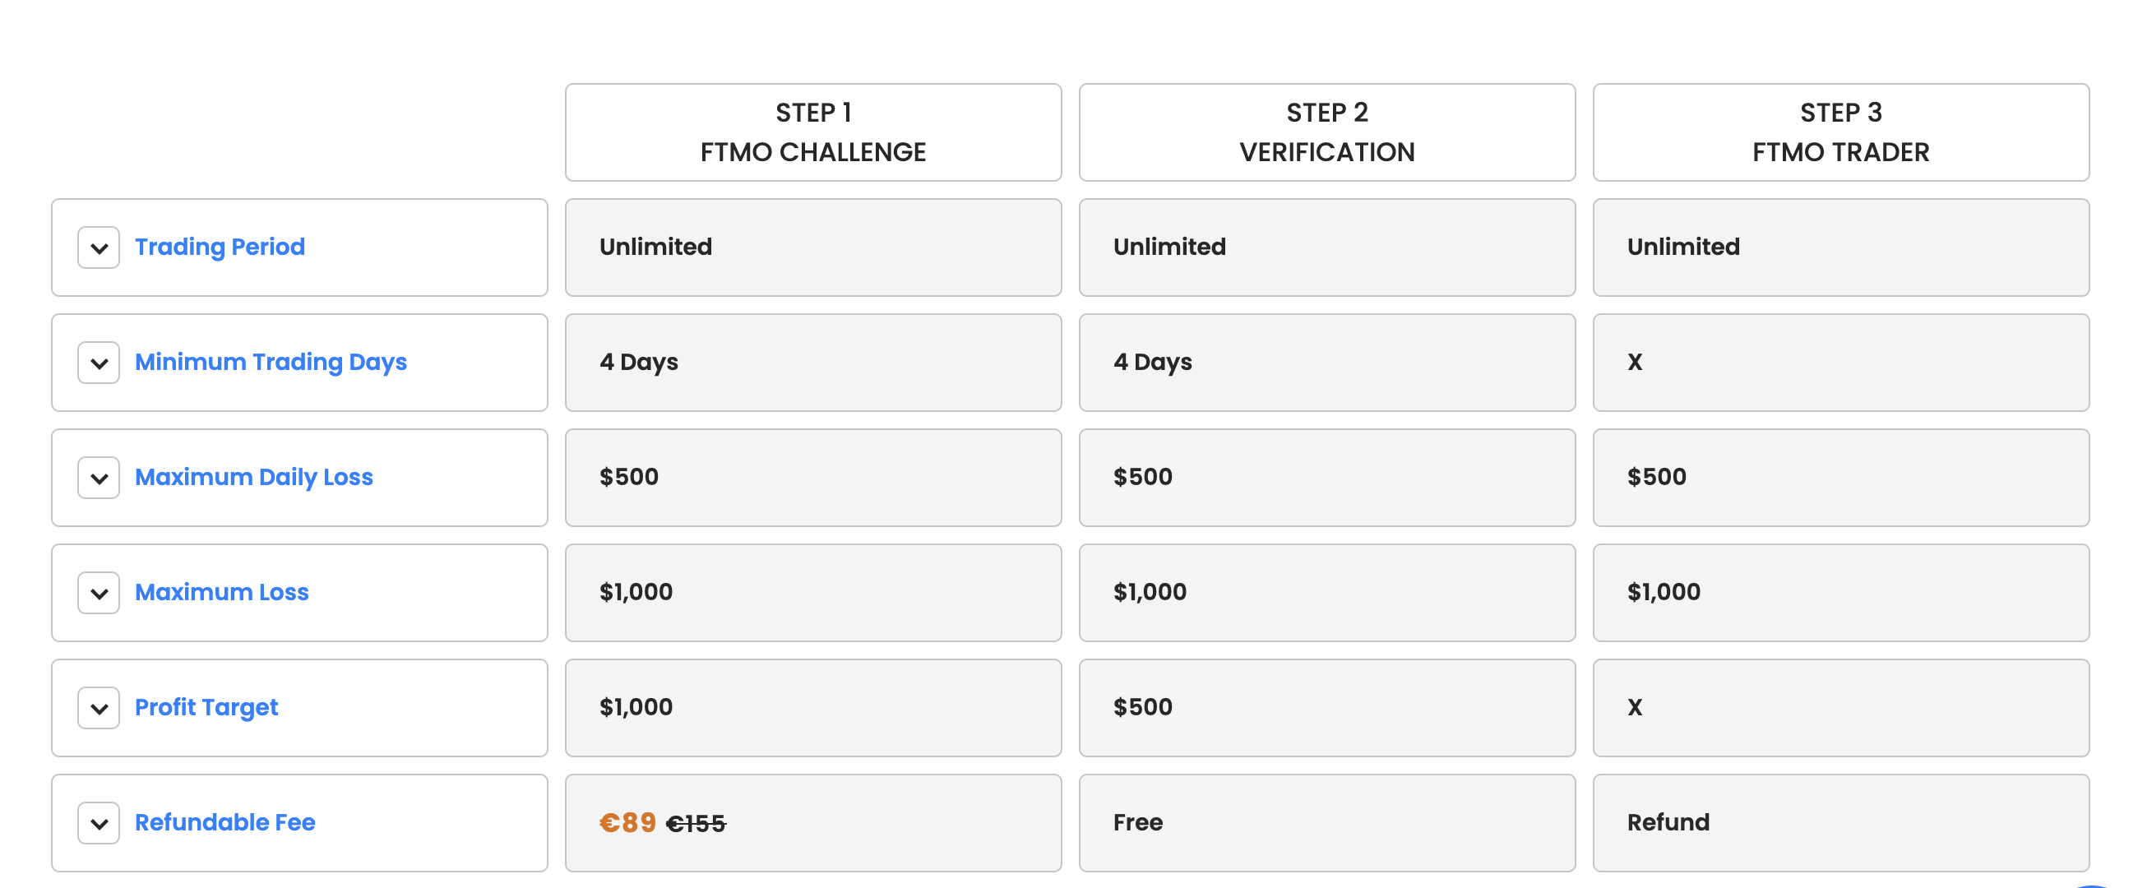
Task: Open the Refundable Fee link
Action: 225,822
